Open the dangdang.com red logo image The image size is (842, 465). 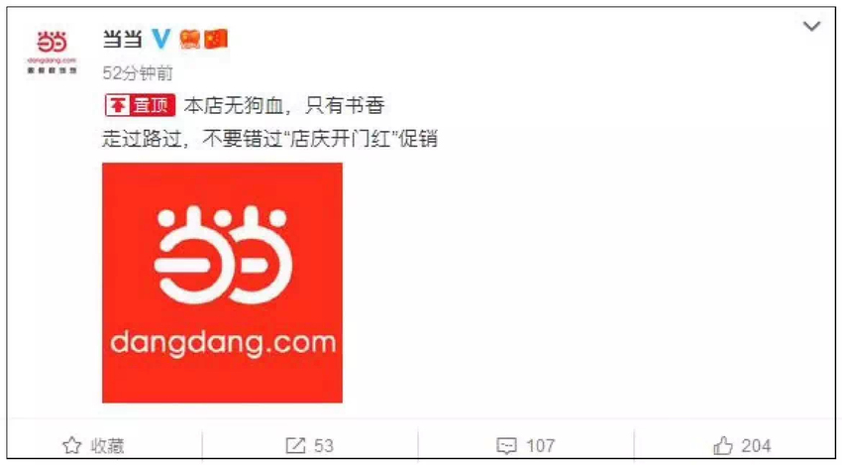(222, 283)
